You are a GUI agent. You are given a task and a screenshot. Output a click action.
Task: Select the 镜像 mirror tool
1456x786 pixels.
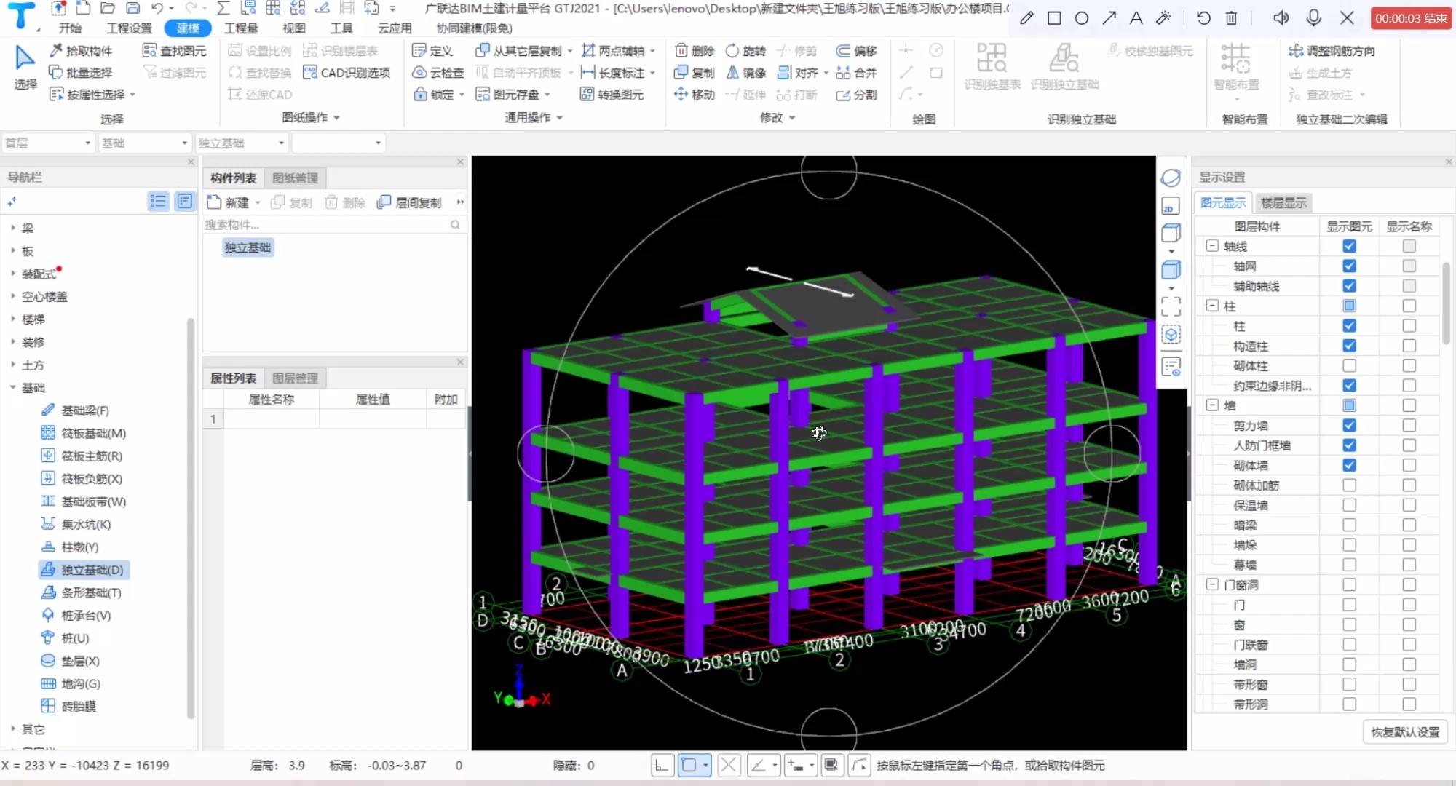pyautogui.click(x=744, y=72)
